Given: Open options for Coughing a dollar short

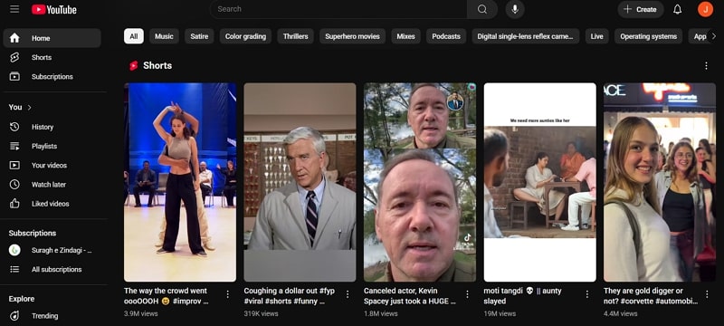Looking at the screenshot, I should tap(348, 294).
